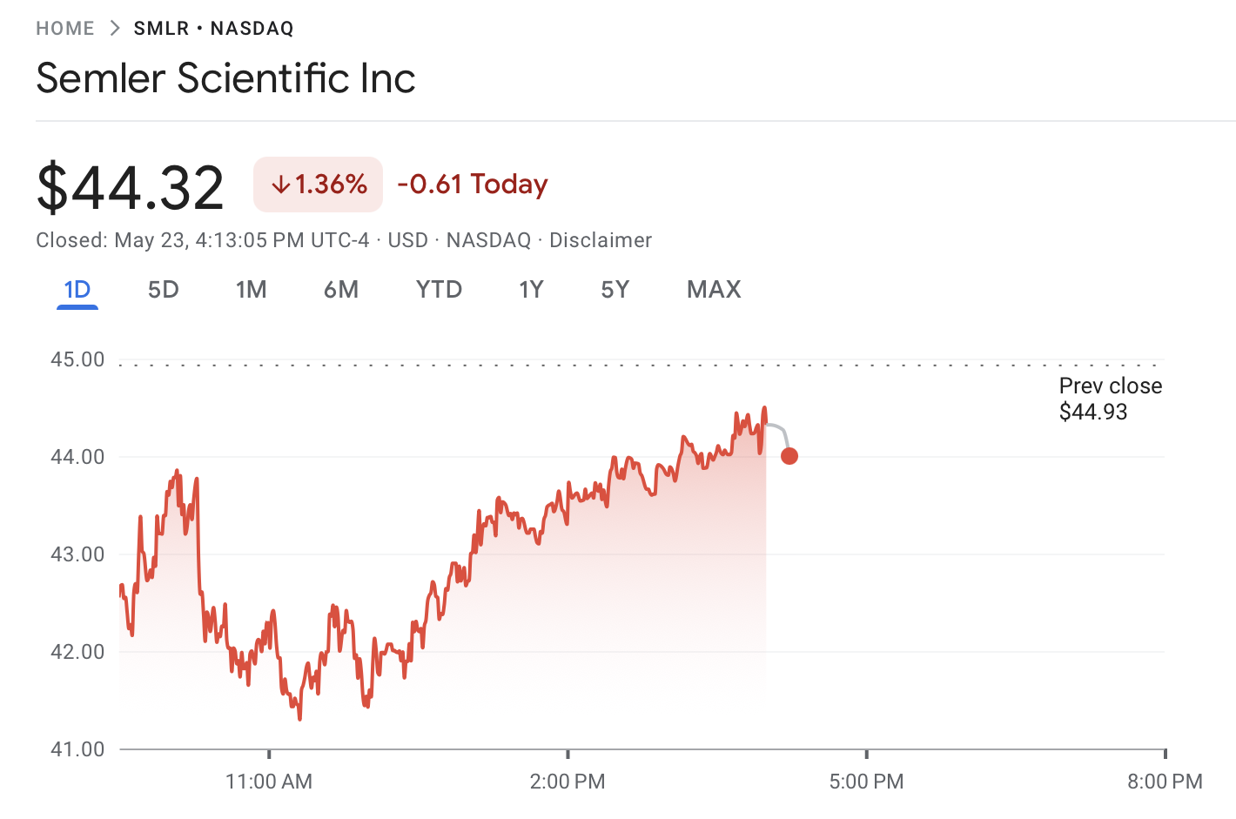This screenshot has height=819, width=1236.
Task: Switch to the YTD range
Action: pyautogui.click(x=439, y=290)
